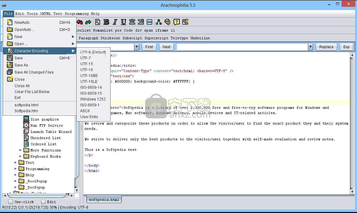The width and height of the screenshot is (357, 213).
Task: Click the site structure tree icon
Action: pyautogui.click(x=159, y=22)
